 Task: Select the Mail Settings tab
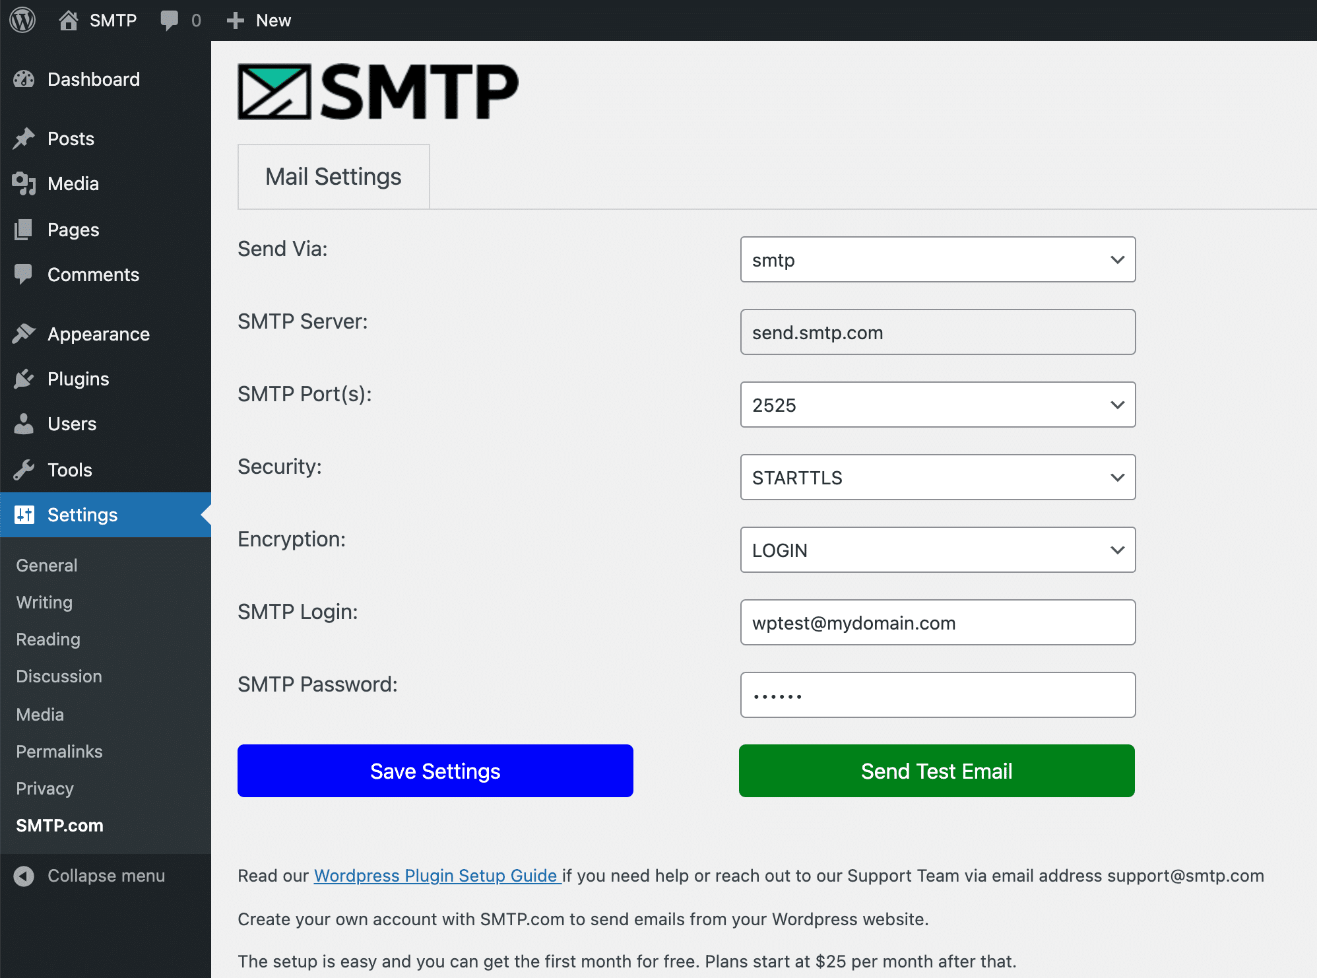[x=333, y=177]
